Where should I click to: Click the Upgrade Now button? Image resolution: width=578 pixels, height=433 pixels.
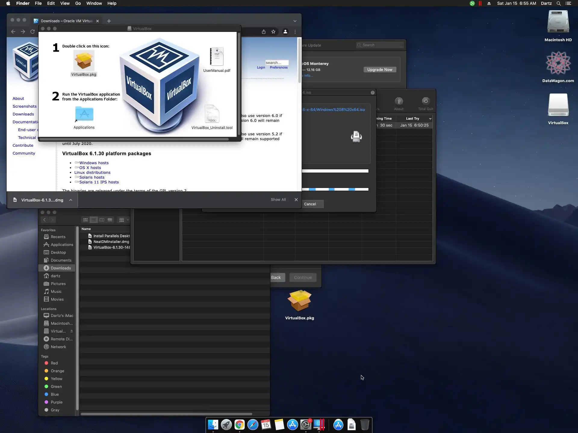[x=380, y=69]
